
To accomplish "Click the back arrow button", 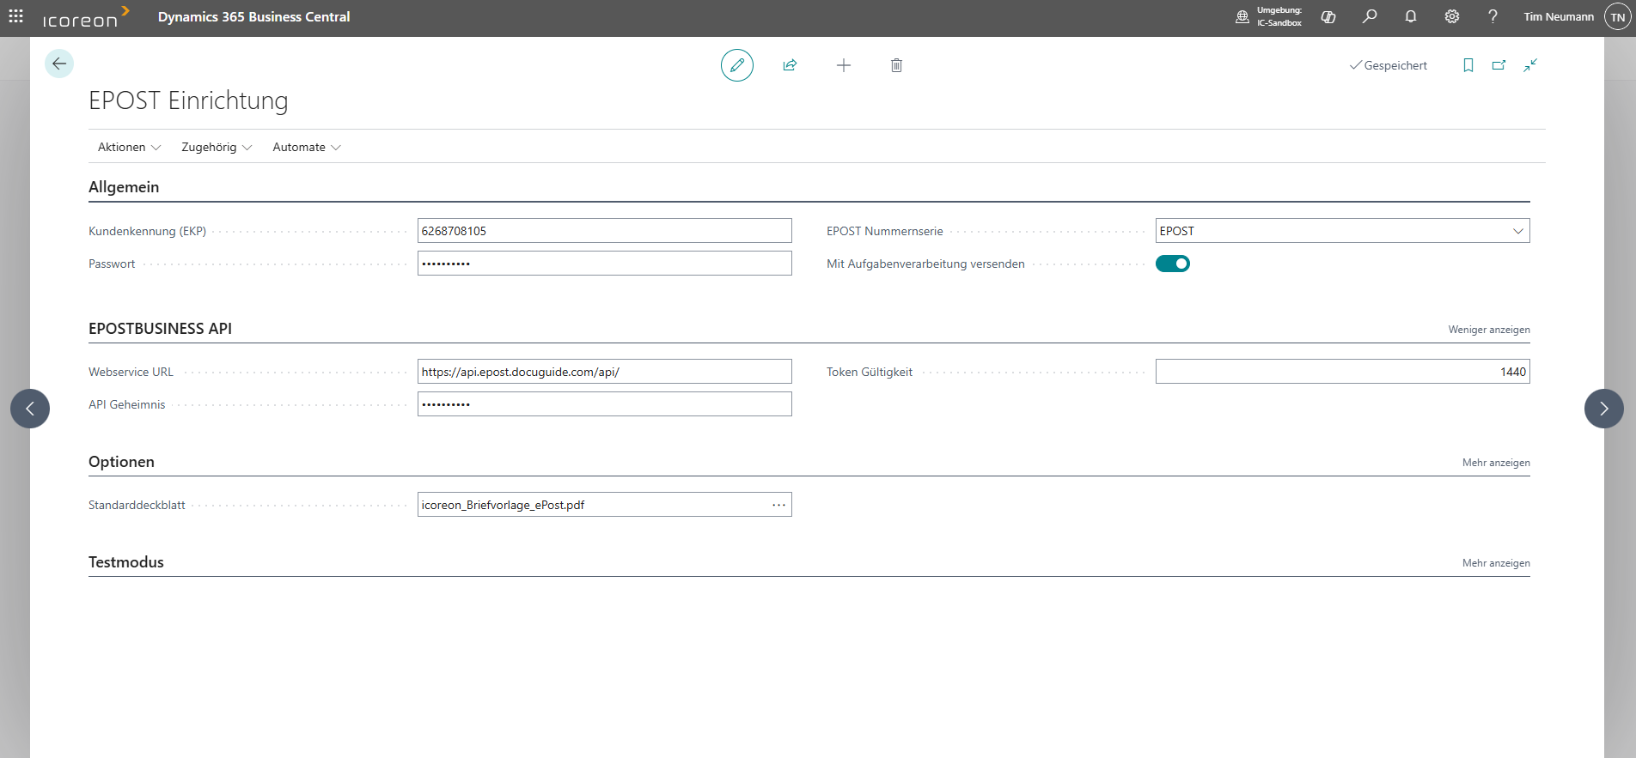I will pyautogui.click(x=59, y=64).
